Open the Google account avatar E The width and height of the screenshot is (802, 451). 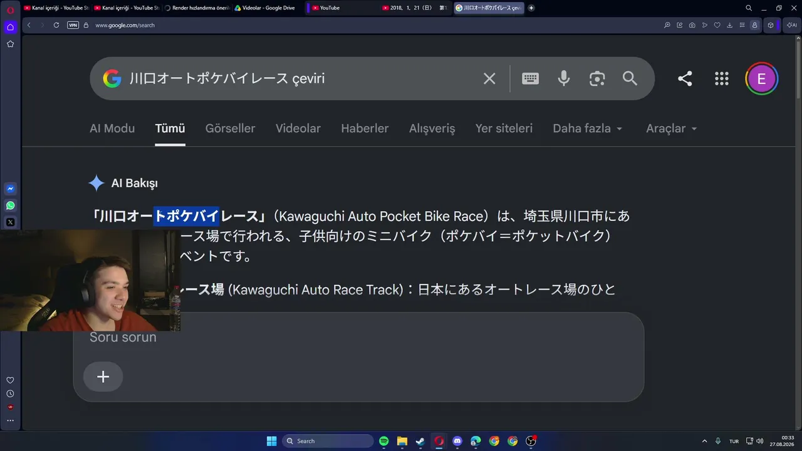click(762, 79)
